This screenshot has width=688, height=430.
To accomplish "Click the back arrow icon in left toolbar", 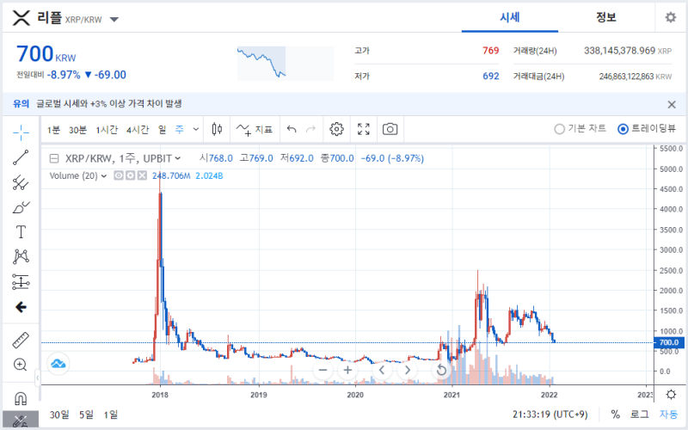I will point(21,307).
